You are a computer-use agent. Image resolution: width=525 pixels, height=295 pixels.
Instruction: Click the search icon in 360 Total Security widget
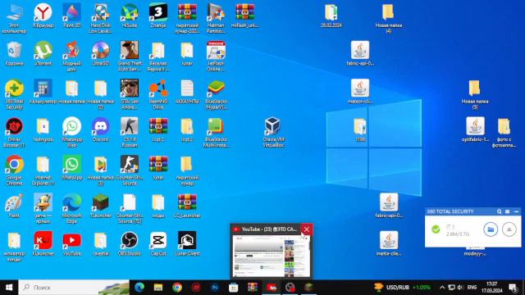pyautogui.click(x=500, y=211)
